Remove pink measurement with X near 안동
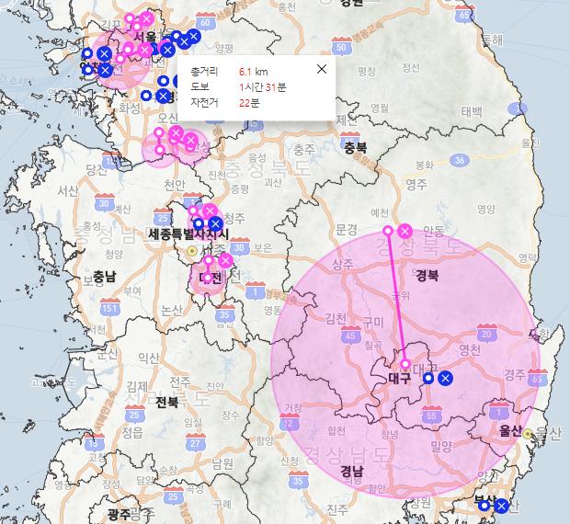Viewport: 570px width, 524px height. pos(405,231)
